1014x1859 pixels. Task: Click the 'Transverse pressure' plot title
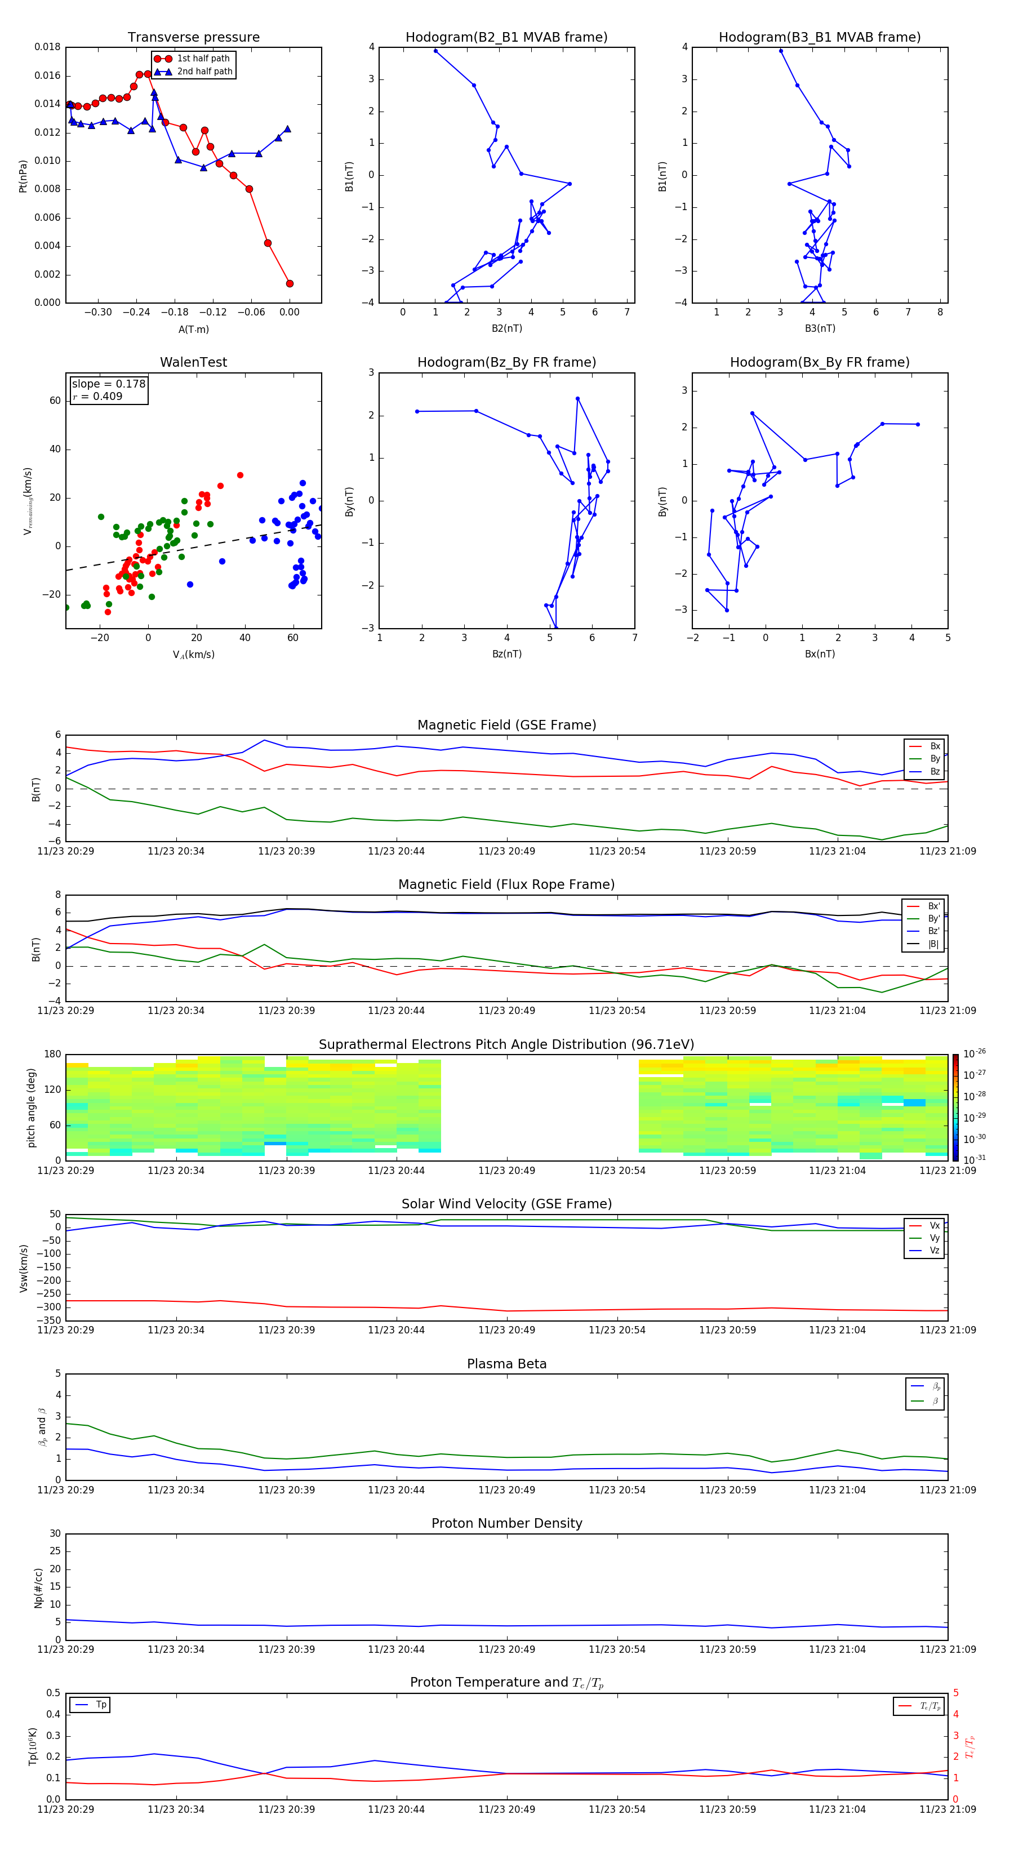(x=193, y=38)
